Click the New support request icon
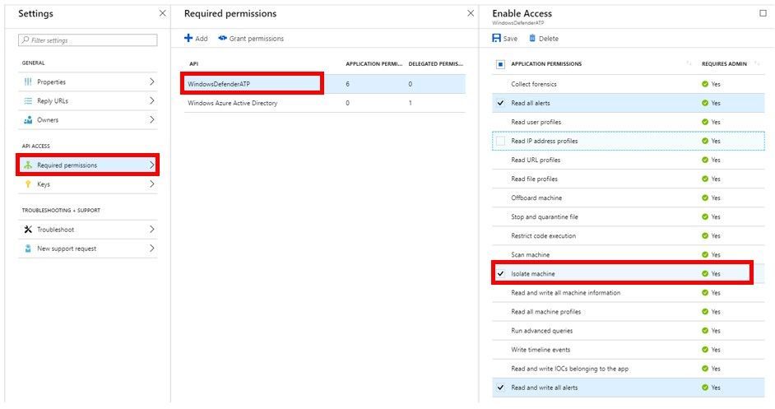 pyautogui.click(x=28, y=249)
